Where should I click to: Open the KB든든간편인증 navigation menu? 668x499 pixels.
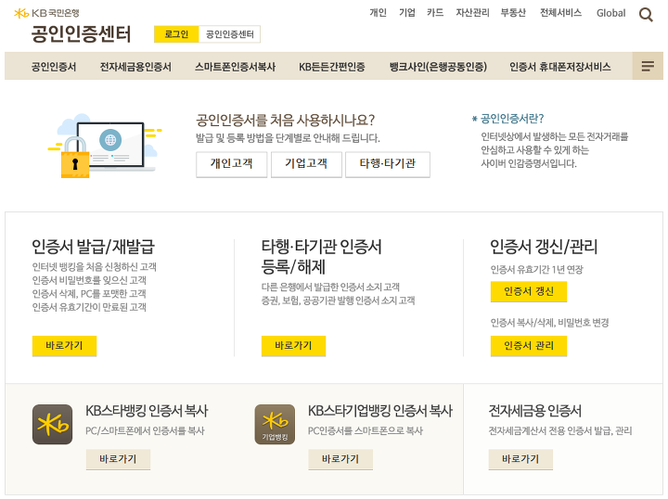332,67
